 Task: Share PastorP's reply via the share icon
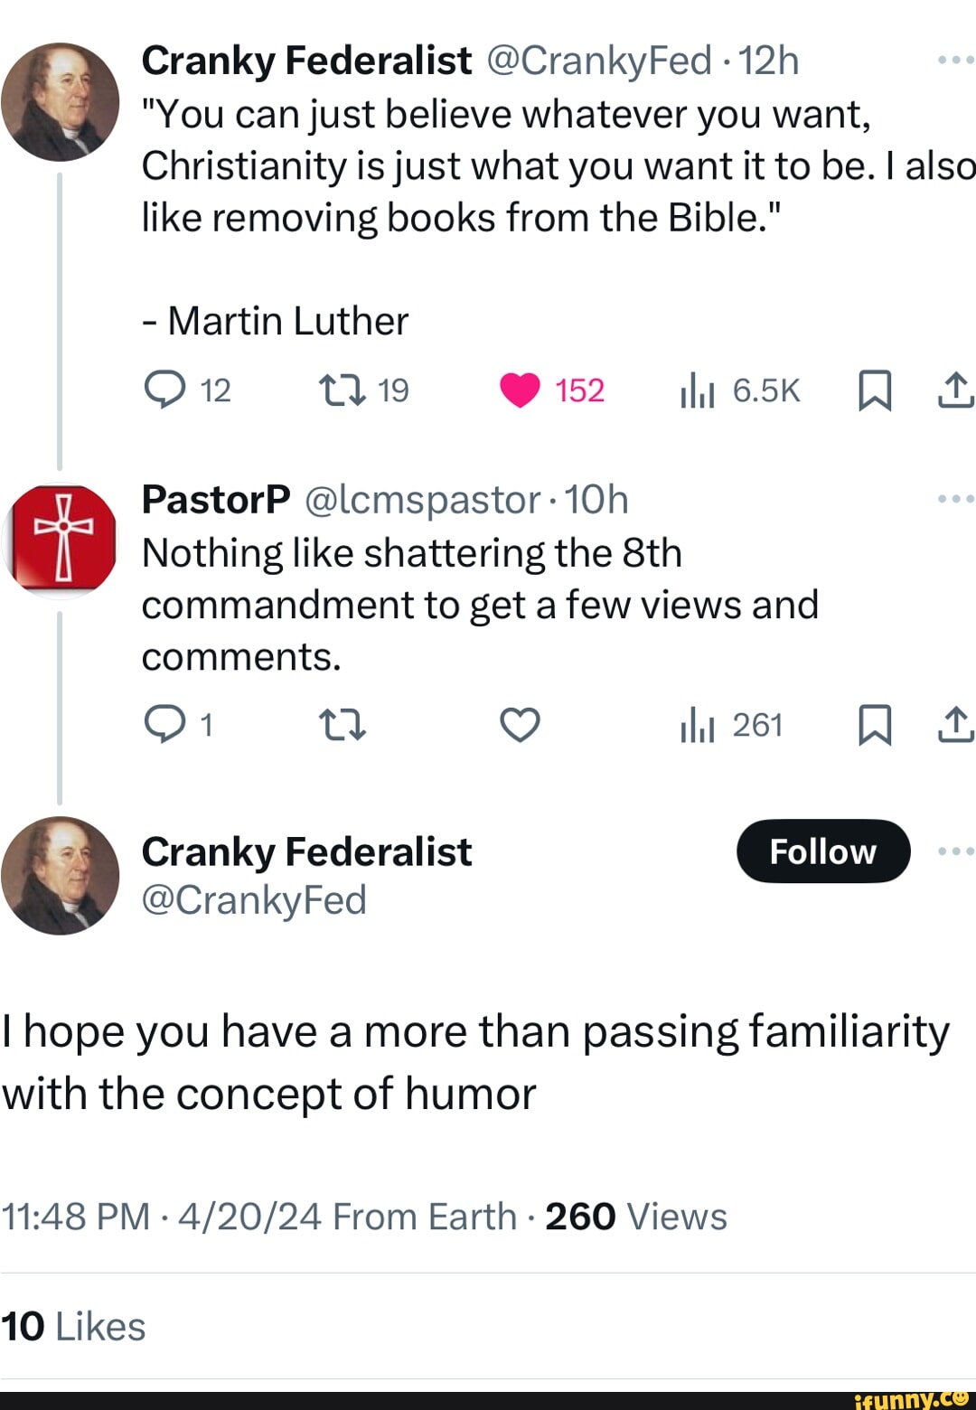pos(956,724)
